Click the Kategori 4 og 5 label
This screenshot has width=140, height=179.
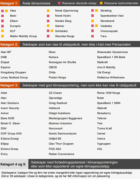[x=14, y=164]
